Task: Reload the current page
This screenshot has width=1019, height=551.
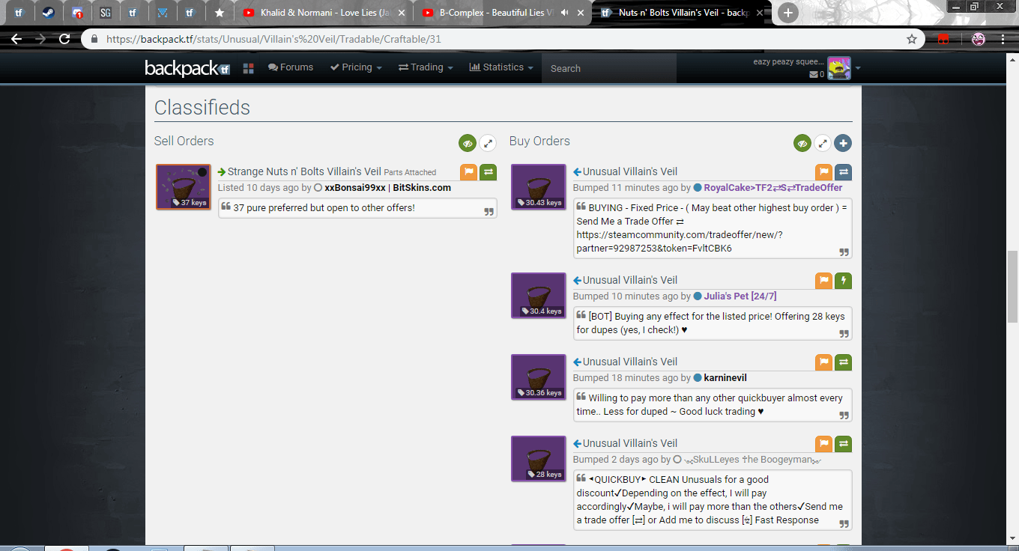Action: point(64,39)
